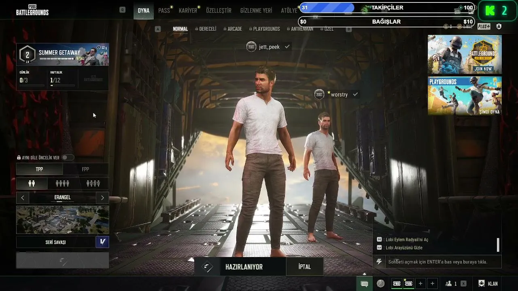Choose the four-player squad team icon
Image resolution: width=518 pixels, height=291 pixels.
[62, 183]
